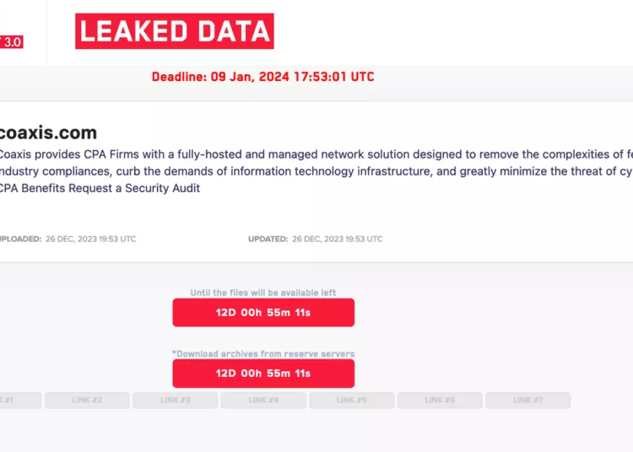The image size is (633, 452).
Task: Select the LINK #1 button
Action: click(19, 401)
